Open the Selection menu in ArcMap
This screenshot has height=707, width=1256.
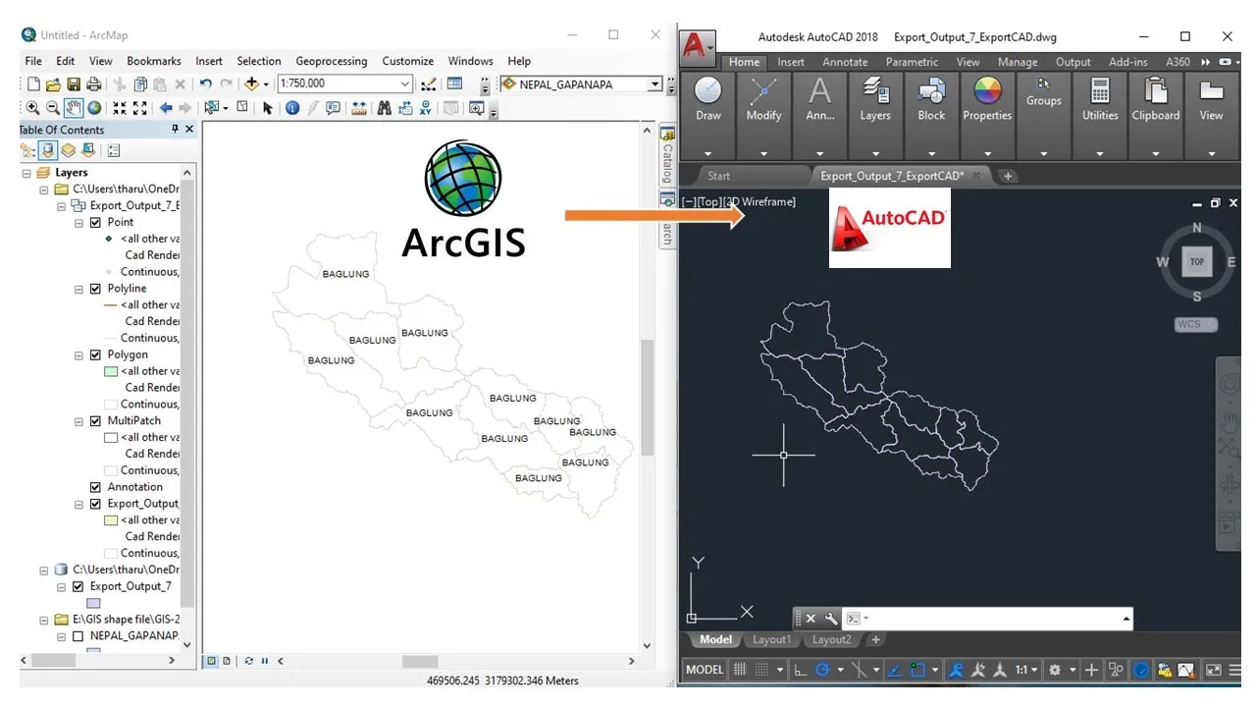(x=259, y=61)
